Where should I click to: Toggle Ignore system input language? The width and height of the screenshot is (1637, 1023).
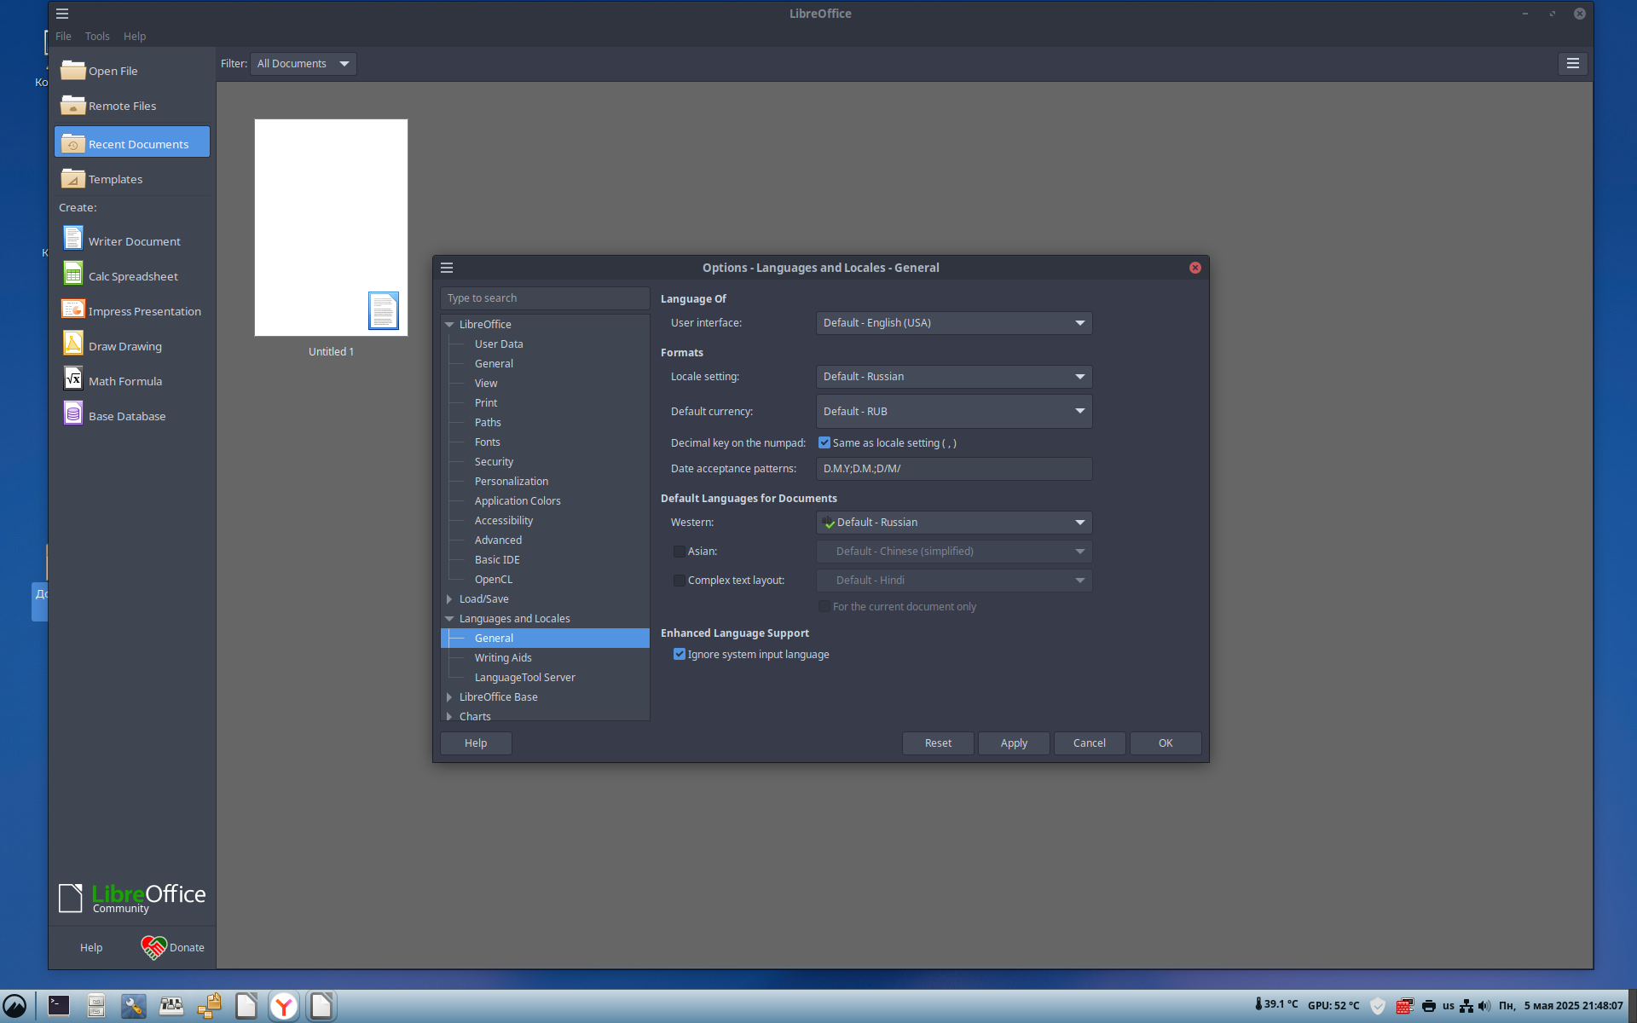[680, 655]
